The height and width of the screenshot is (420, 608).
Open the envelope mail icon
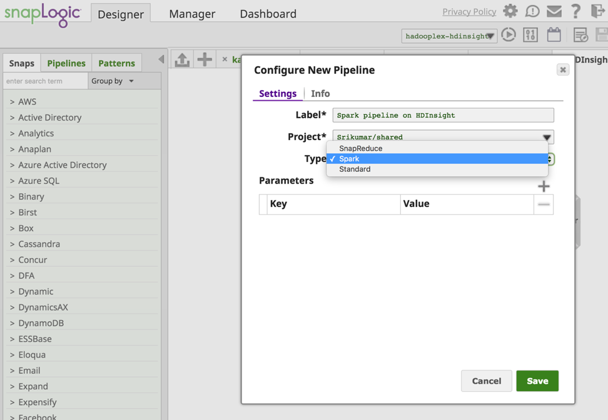pos(554,11)
